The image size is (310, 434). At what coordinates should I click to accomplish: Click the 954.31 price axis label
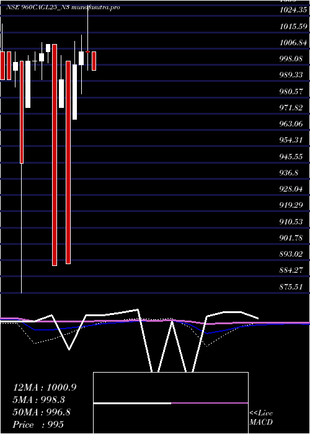click(291, 140)
